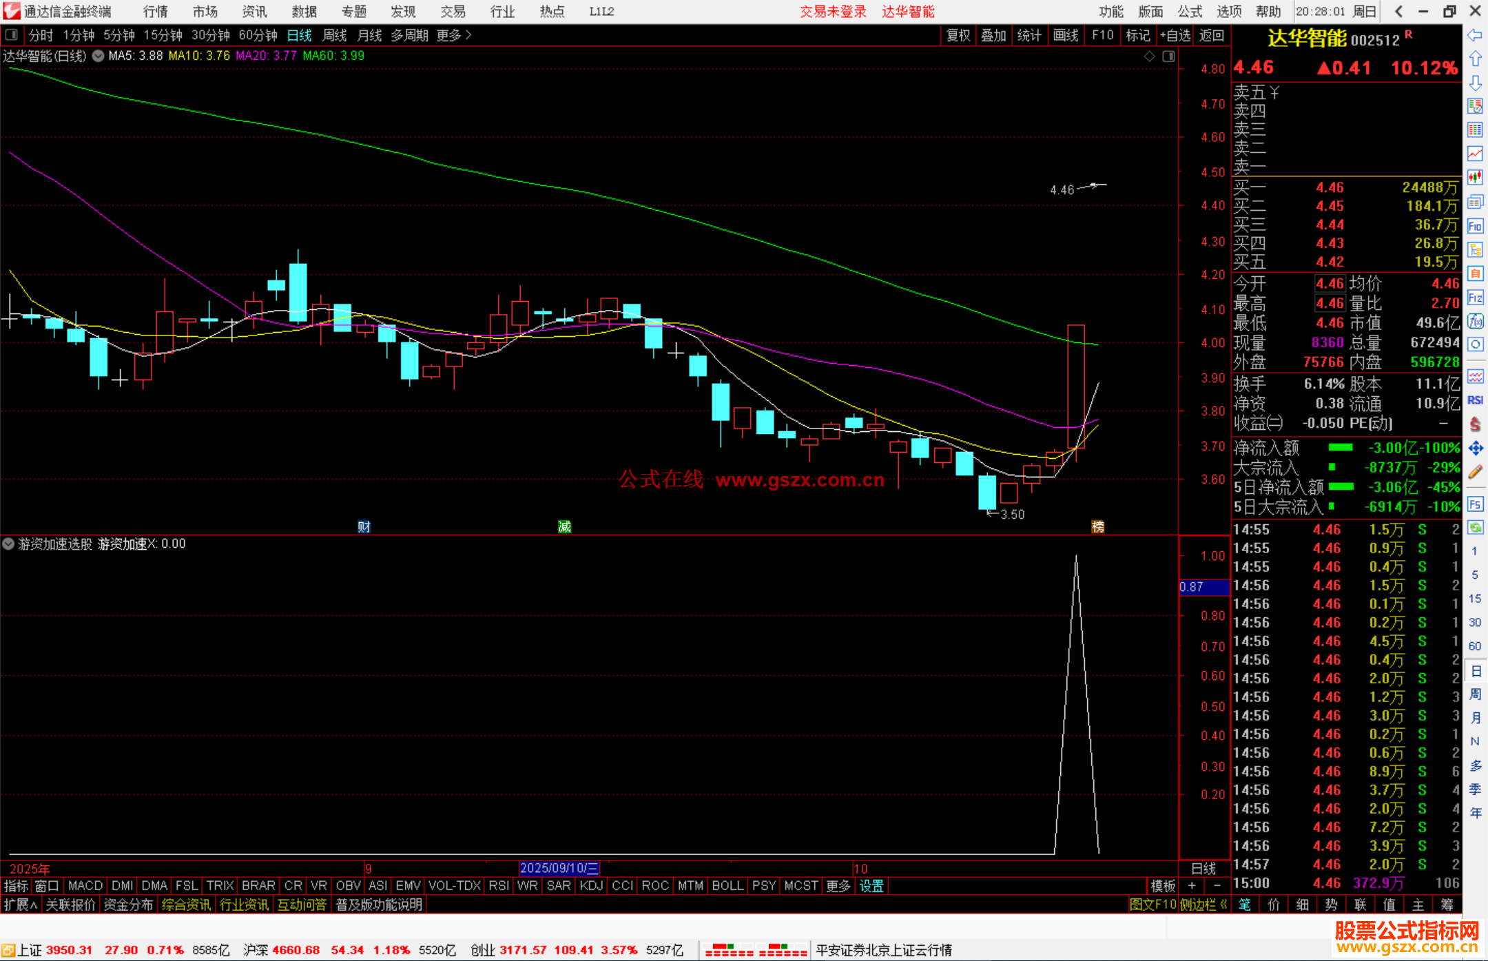This screenshot has height=961, width=1488.
Task: Click the green refresh icon in sidebar
Action: coord(1475,528)
